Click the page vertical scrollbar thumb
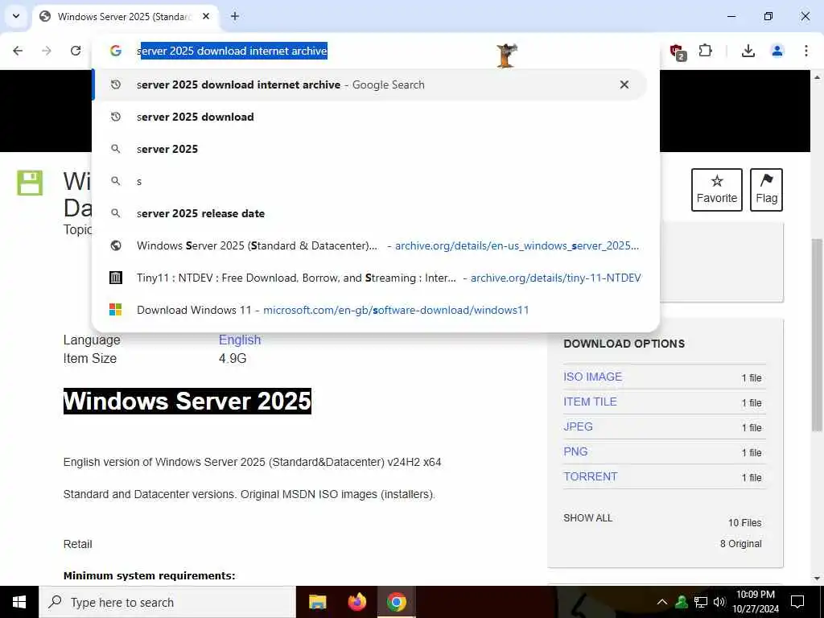The height and width of the screenshot is (618, 824). (818, 334)
